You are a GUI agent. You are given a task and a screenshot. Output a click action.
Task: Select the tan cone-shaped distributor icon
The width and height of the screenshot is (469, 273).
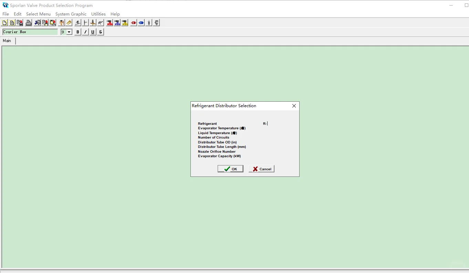click(x=69, y=23)
